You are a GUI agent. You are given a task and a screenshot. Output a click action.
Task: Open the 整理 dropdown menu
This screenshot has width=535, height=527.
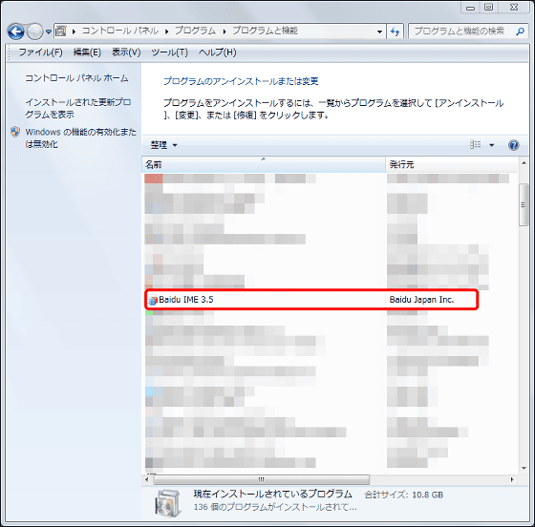(164, 145)
